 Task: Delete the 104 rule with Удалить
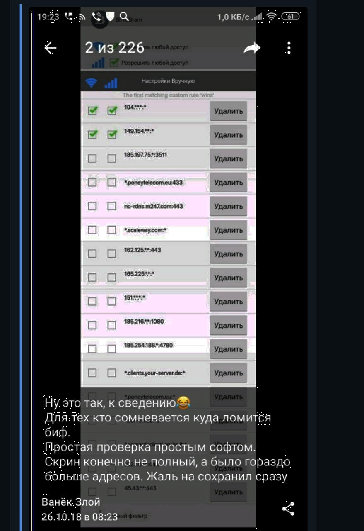(x=229, y=111)
